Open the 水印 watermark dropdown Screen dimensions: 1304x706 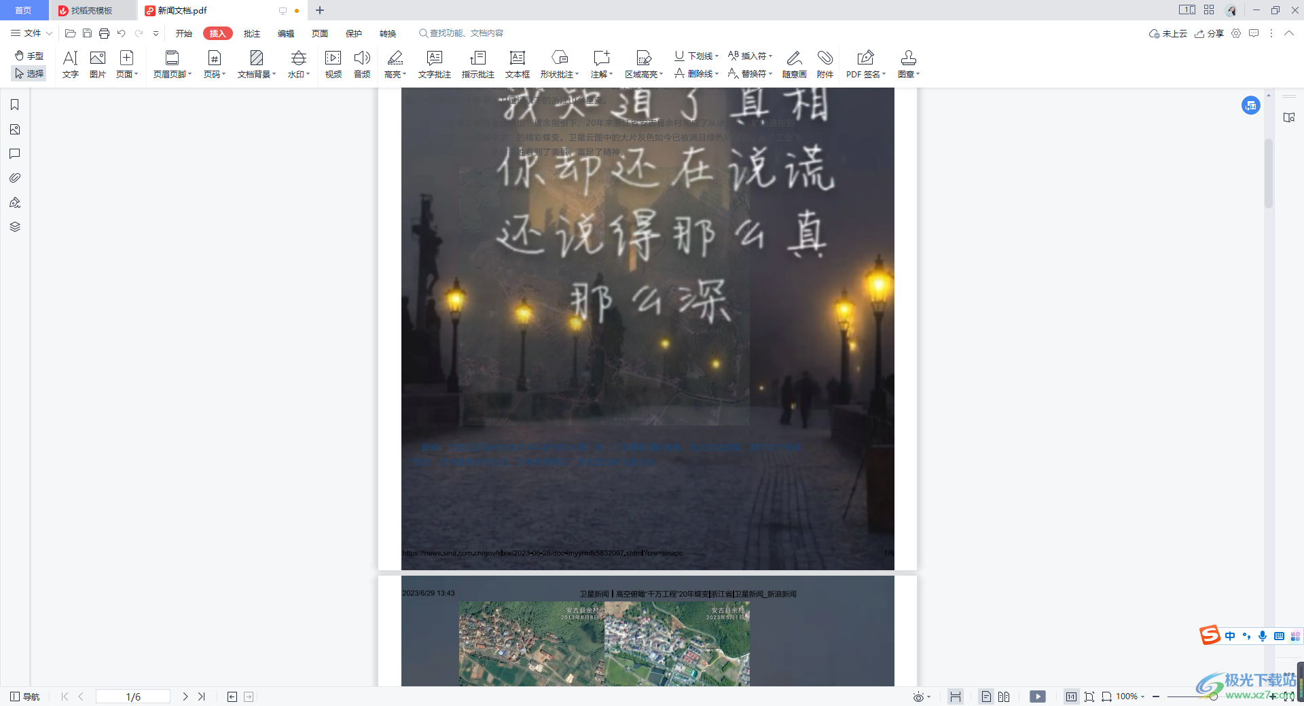click(299, 64)
